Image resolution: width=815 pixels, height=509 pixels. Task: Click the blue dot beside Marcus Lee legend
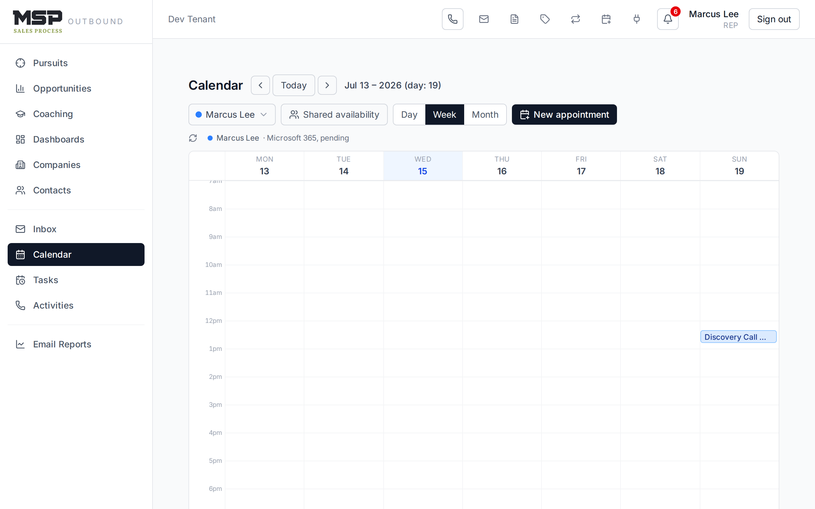click(210, 138)
